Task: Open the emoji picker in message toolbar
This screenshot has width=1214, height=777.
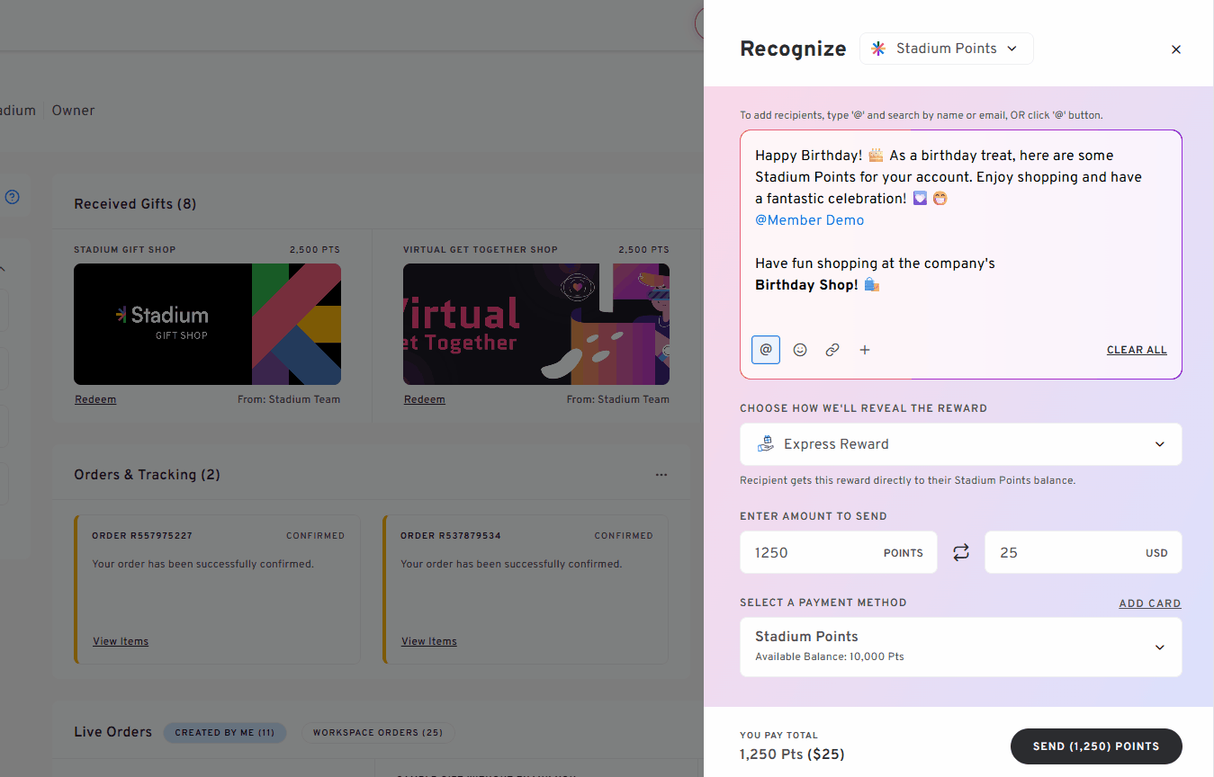Action: 800,350
